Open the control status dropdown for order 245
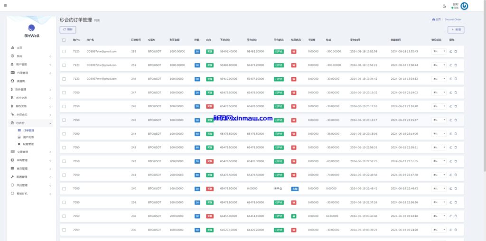Screen dimensions: 486x241 [x=439, y=120]
